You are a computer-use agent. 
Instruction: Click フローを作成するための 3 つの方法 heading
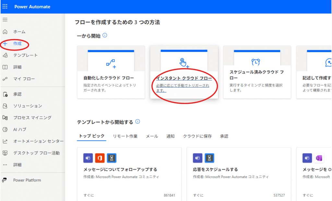117,22
